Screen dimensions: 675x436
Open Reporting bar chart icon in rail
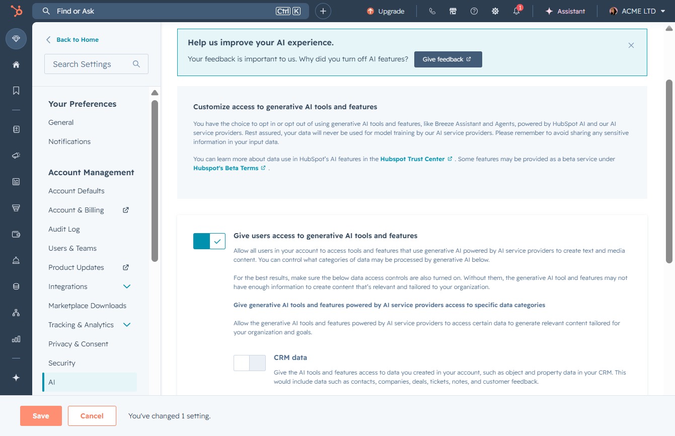coord(16,339)
